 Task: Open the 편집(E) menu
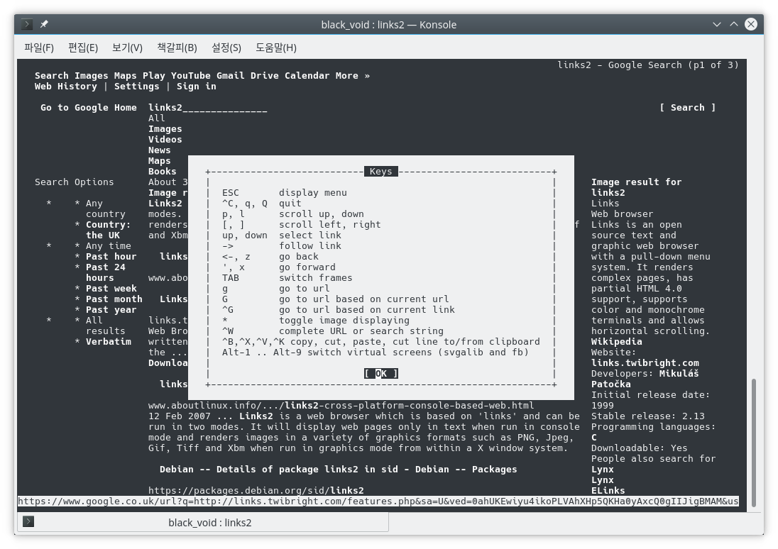pos(83,48)
